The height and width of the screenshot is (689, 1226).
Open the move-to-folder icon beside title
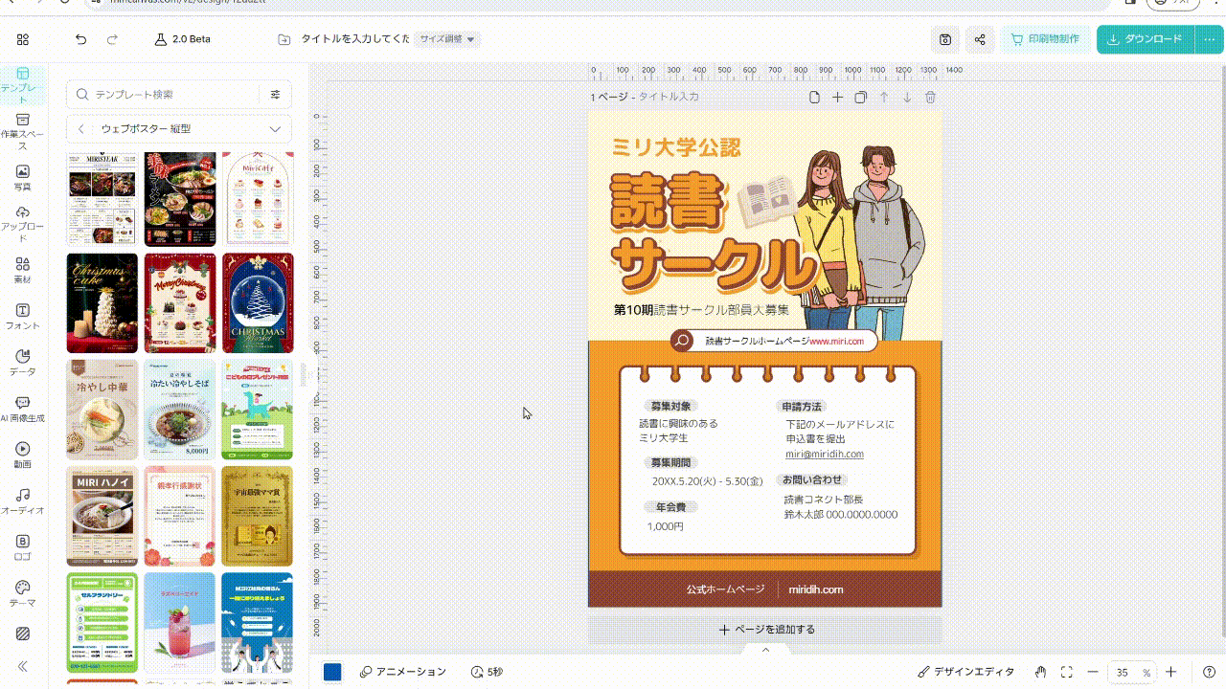(284, 39)
